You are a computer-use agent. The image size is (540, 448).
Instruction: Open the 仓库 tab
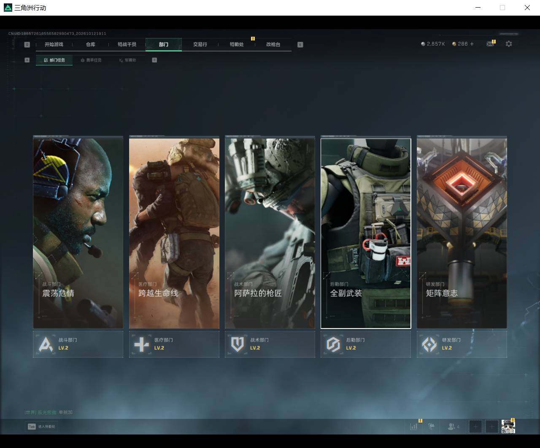point(91,44)
